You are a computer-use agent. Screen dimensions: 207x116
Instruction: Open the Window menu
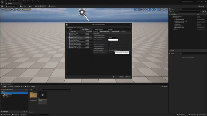coord(15,1)
